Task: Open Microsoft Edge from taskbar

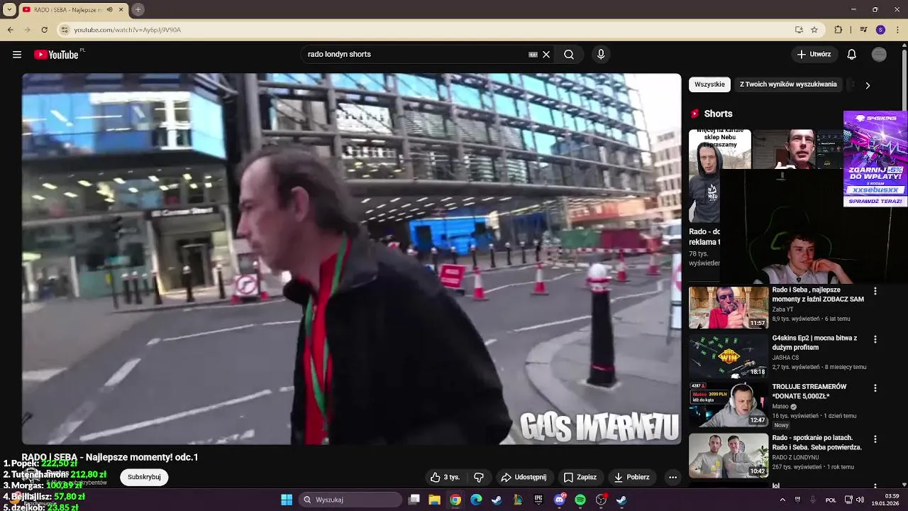Action: (476, 500)
